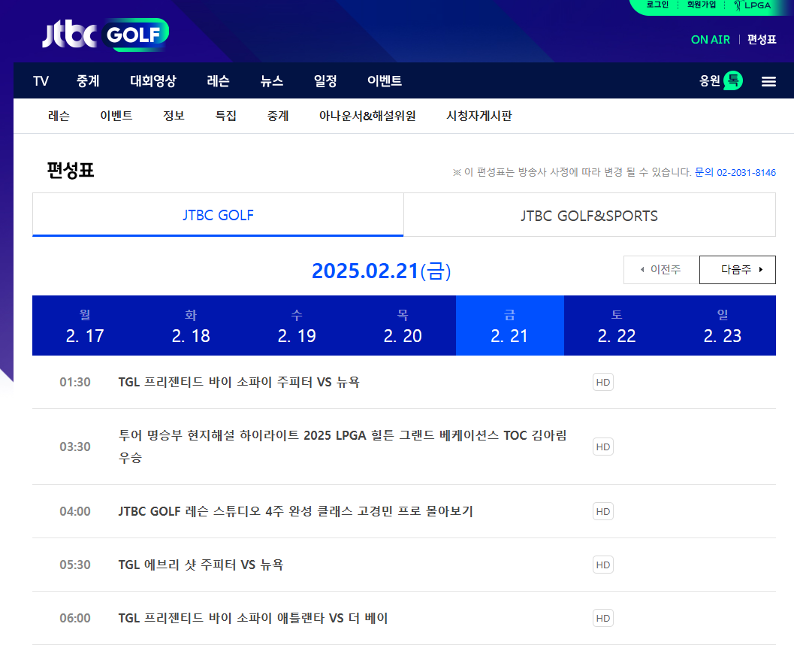
Task: Open TV main menu
Action: tap(41, 81)
